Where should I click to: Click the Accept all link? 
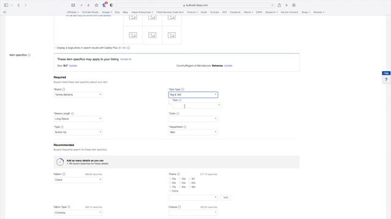click(x=126, y=60)
